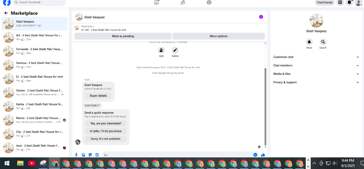
Task: Open the YouTube taskbar app
Action: (31, 163)
